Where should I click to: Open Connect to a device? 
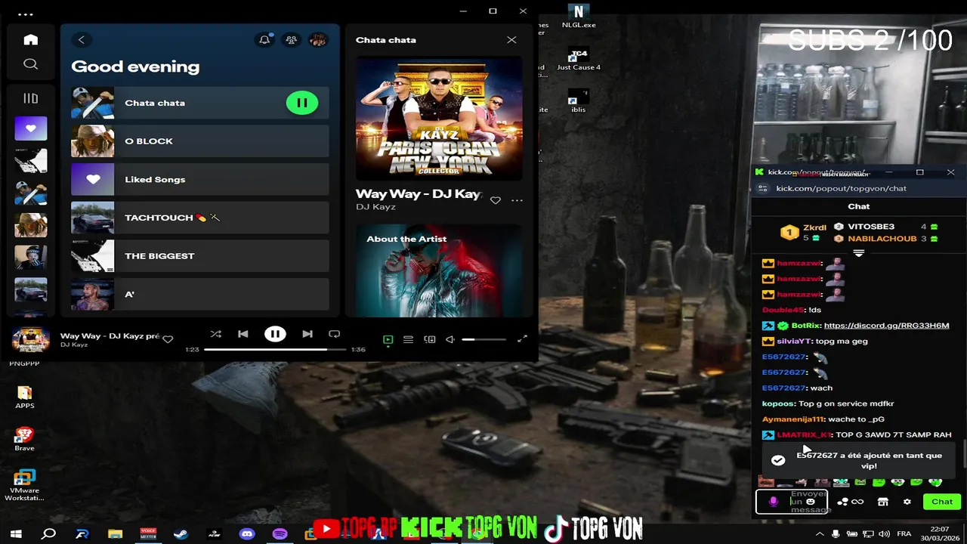(430, 340)
